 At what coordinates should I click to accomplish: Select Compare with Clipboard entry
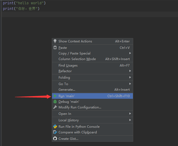pyautogui.click(x=92, y=132)
